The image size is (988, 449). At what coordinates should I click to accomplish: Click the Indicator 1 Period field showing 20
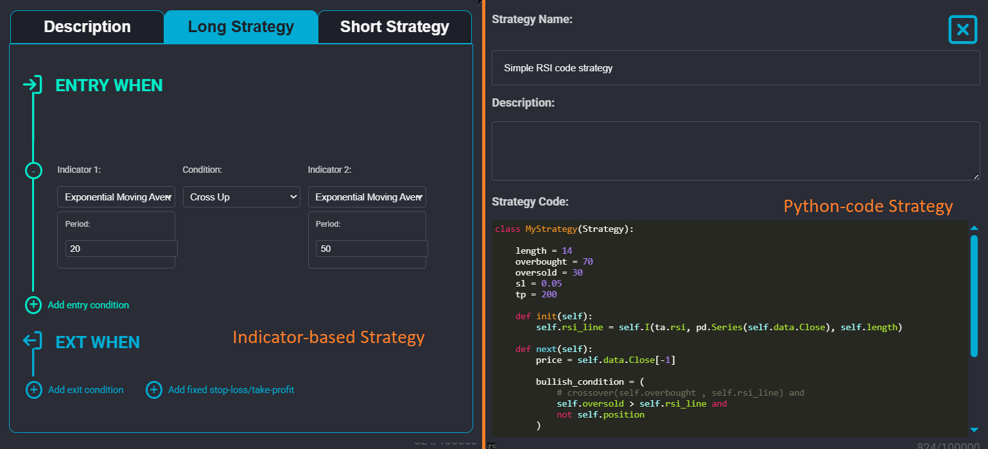point(121,249)
